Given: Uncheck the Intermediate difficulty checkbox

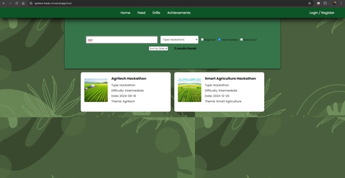Looking at the screenshot, I should [x=219, y=40].
